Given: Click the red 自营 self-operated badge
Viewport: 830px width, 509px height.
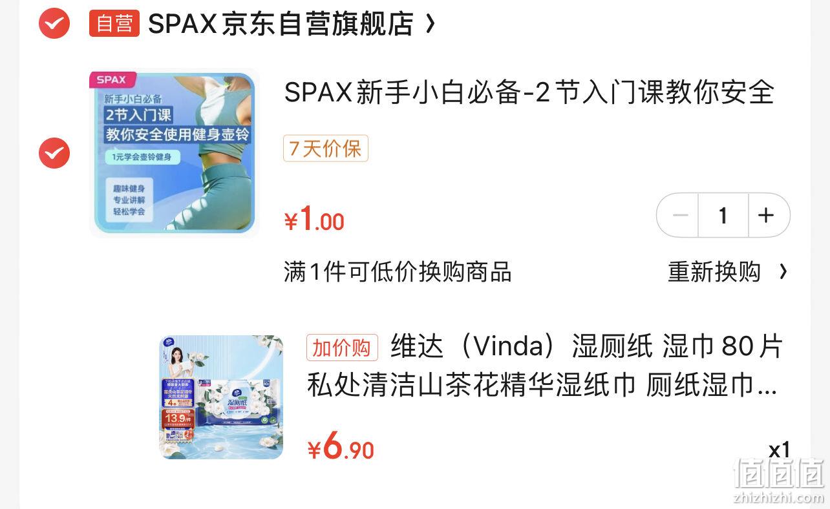Looking at the screenshot, I should click(114, 24).
